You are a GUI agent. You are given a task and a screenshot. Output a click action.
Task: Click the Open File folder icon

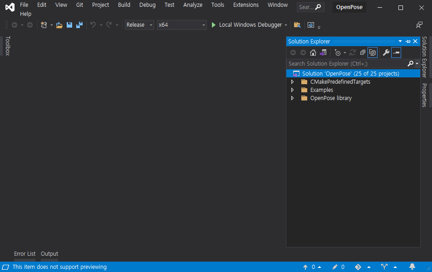click(x=59, y=25)
